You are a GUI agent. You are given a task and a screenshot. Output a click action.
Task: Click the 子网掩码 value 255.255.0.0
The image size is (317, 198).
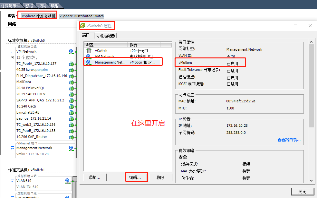(x=236, y=133)
